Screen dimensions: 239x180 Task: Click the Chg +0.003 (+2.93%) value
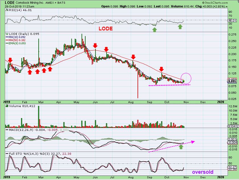(210, 7)
